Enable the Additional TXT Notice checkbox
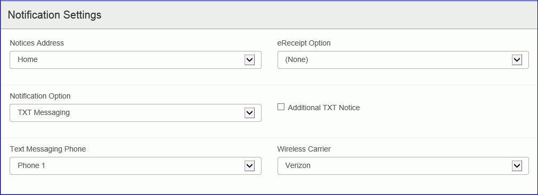This screenshot has width=538, height=195. click(281, 107)
